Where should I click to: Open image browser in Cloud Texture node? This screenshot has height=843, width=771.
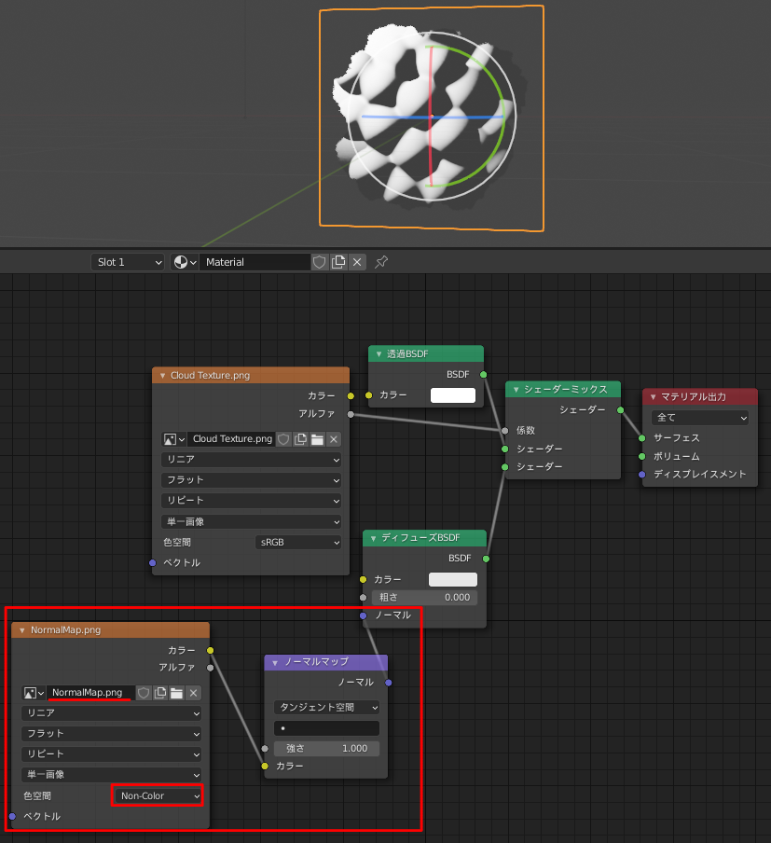click(x=173, y=439)
